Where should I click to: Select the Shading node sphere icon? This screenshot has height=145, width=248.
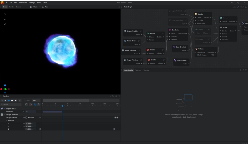(196, 14)
